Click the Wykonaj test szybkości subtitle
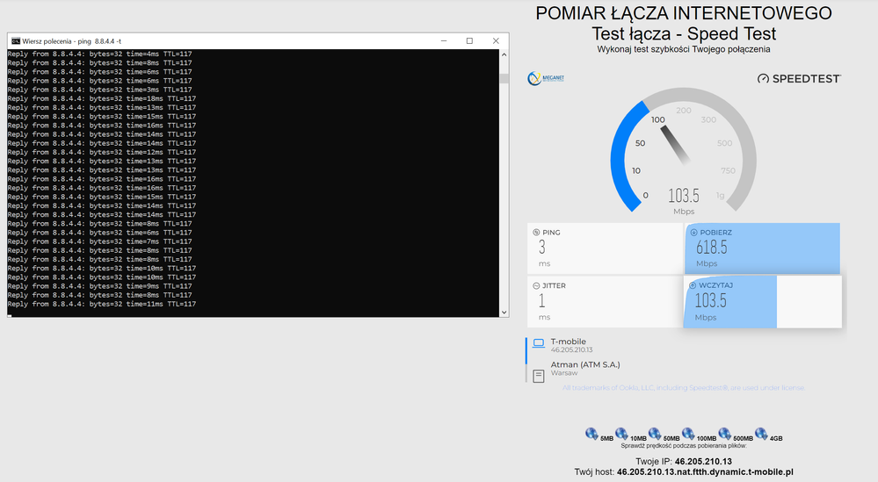 pyautogui.click(x=684, y=49)
